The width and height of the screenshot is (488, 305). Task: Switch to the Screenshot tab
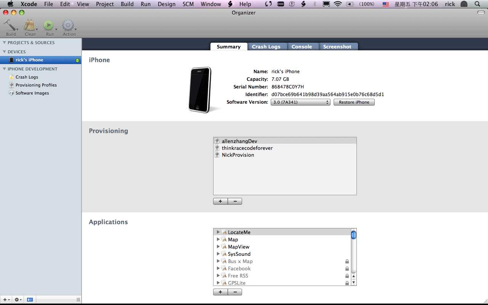pyautogui.click(x=337, y=47)
